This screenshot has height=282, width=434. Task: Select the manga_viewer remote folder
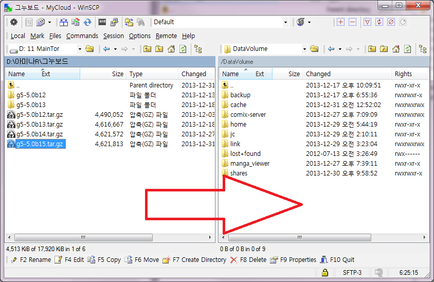(x=250, y=164)
